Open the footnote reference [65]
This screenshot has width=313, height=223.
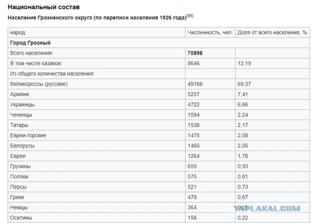click(190, 16)
